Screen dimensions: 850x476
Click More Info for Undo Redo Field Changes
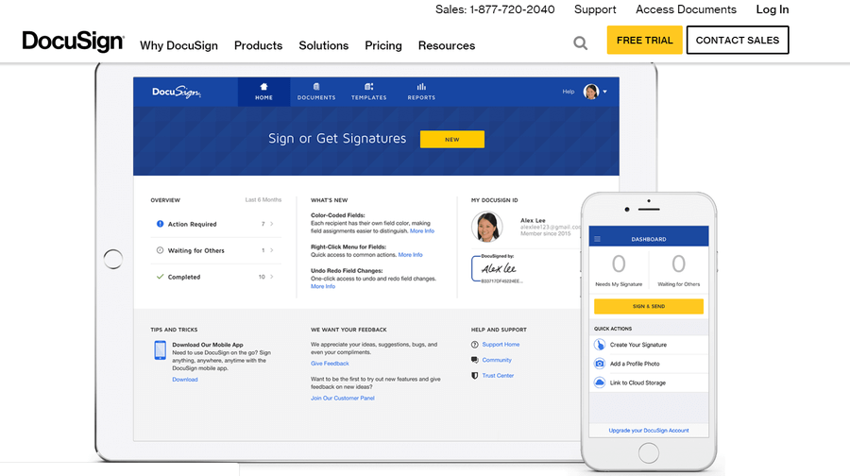tap(323, 286)
